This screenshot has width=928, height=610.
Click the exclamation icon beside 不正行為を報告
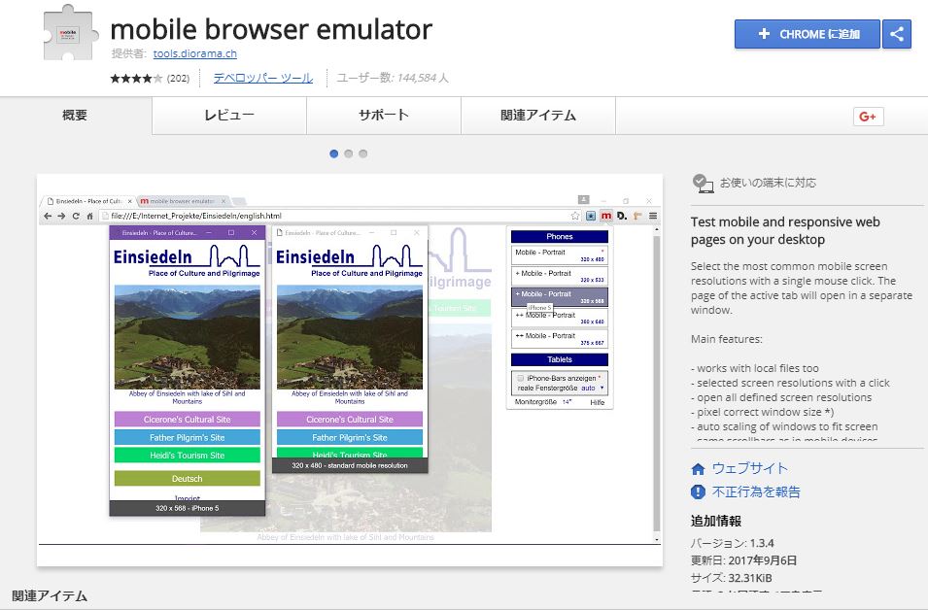tap(698, 491)
